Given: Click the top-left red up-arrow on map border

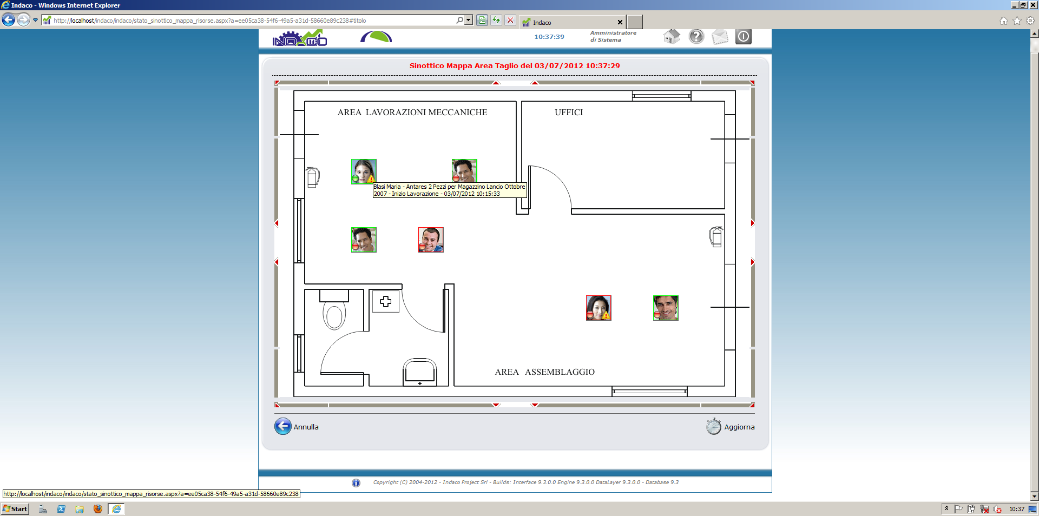Looking at the screenshot, I should (496, 83).
